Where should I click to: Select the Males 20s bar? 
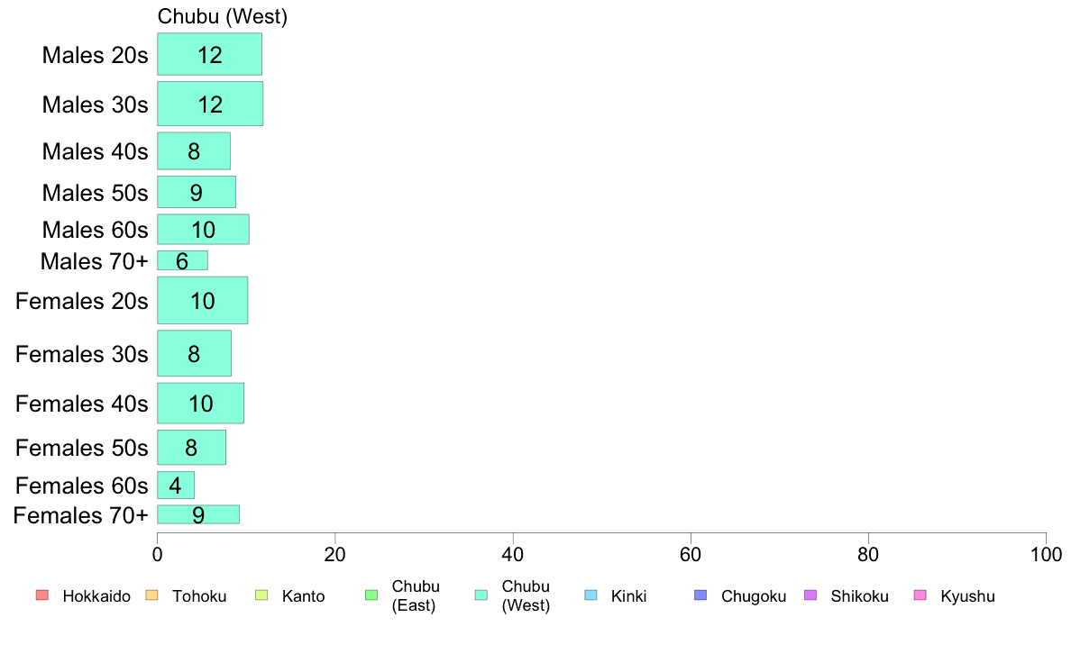tap(210, 54)
